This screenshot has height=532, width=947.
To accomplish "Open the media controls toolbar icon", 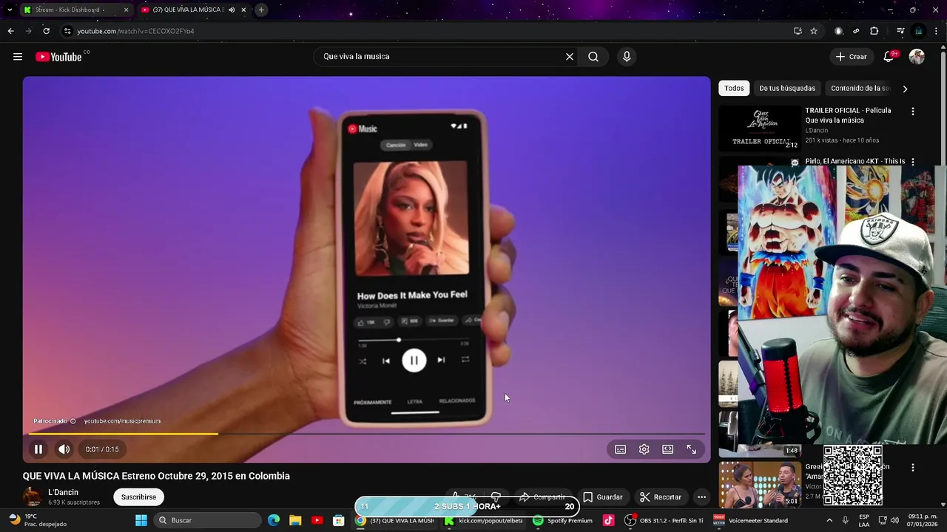I will [900, 31].
